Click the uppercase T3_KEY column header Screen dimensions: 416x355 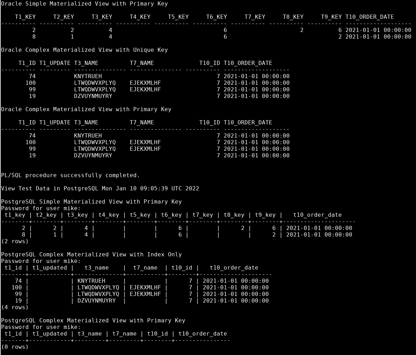coord(102,17)
